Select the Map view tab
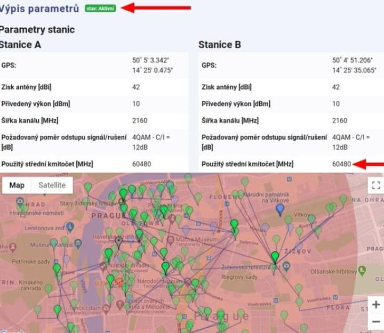This screenshot has height=333, width=384. pos(17,185)
